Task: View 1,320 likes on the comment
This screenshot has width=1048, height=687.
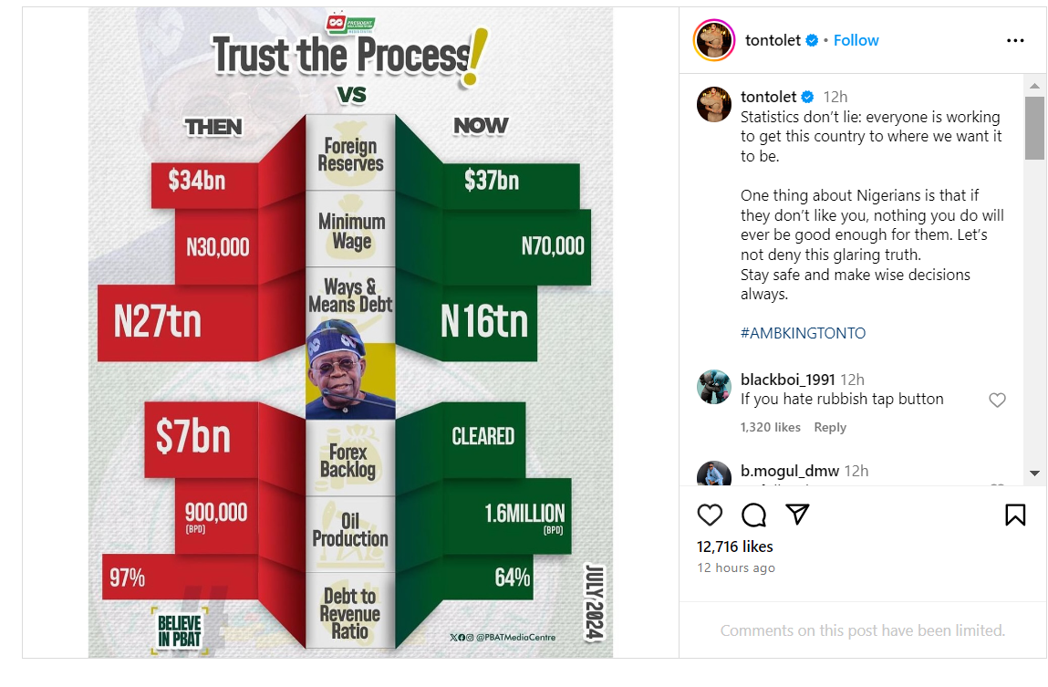Action: point(771,427)
